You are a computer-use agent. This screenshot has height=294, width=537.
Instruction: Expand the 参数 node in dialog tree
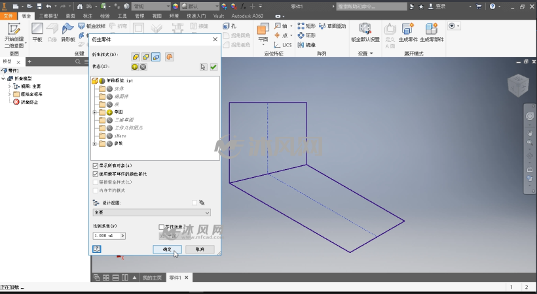click(95, 144)
